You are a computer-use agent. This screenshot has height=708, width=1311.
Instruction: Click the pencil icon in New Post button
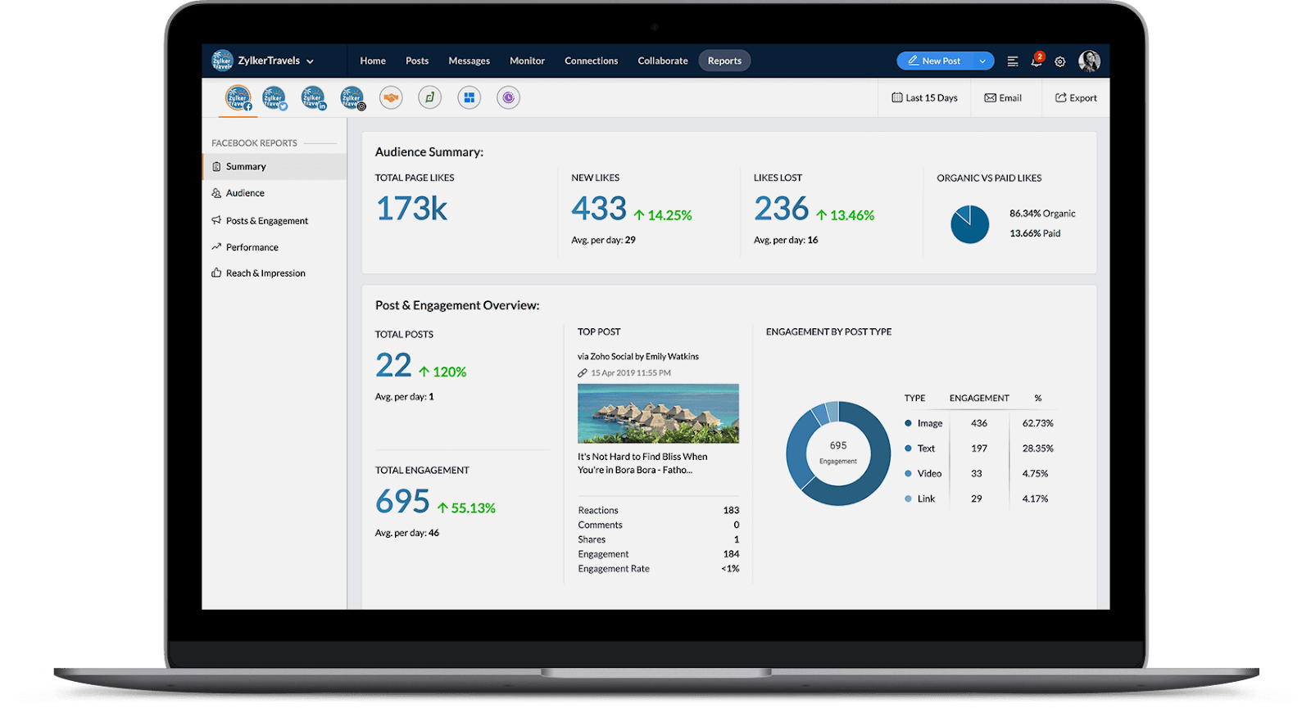pyautogui.click(x=913, y=61)
